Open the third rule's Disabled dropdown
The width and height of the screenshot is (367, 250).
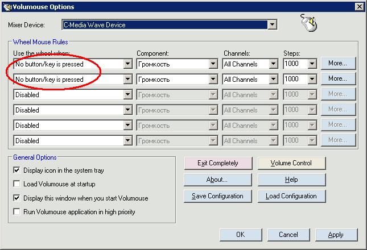(x=127, y=95)
